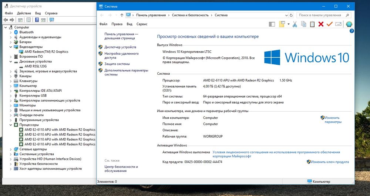The image size is (370, 196).
Task: Open Диспетчер устройств link in sidebar
Action: click(x=120, y=47)
